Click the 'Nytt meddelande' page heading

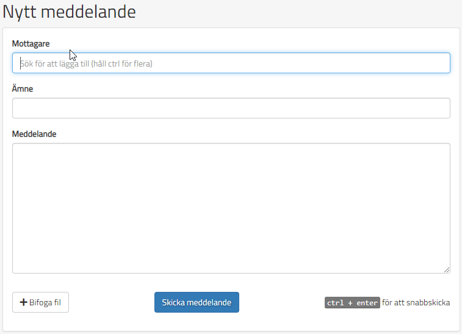[69, 12]
